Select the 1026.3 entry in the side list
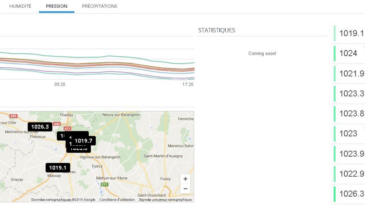365x205 pixels. point(350,194)
